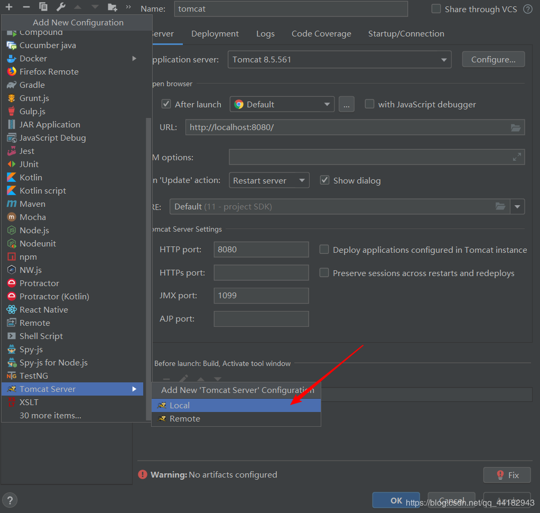Select Node.js configuration type
This screenshot has height=513, width=540.
(72, 230)
